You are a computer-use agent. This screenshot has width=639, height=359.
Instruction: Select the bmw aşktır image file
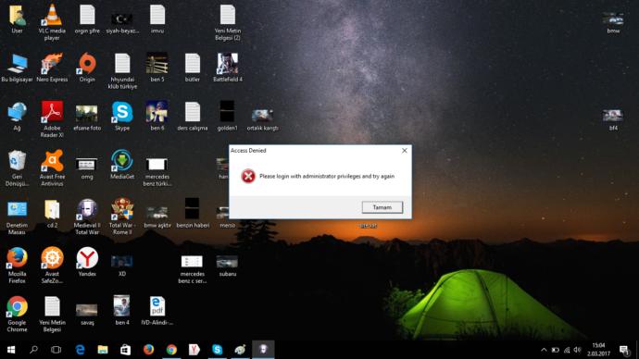[x=157, y=217]
